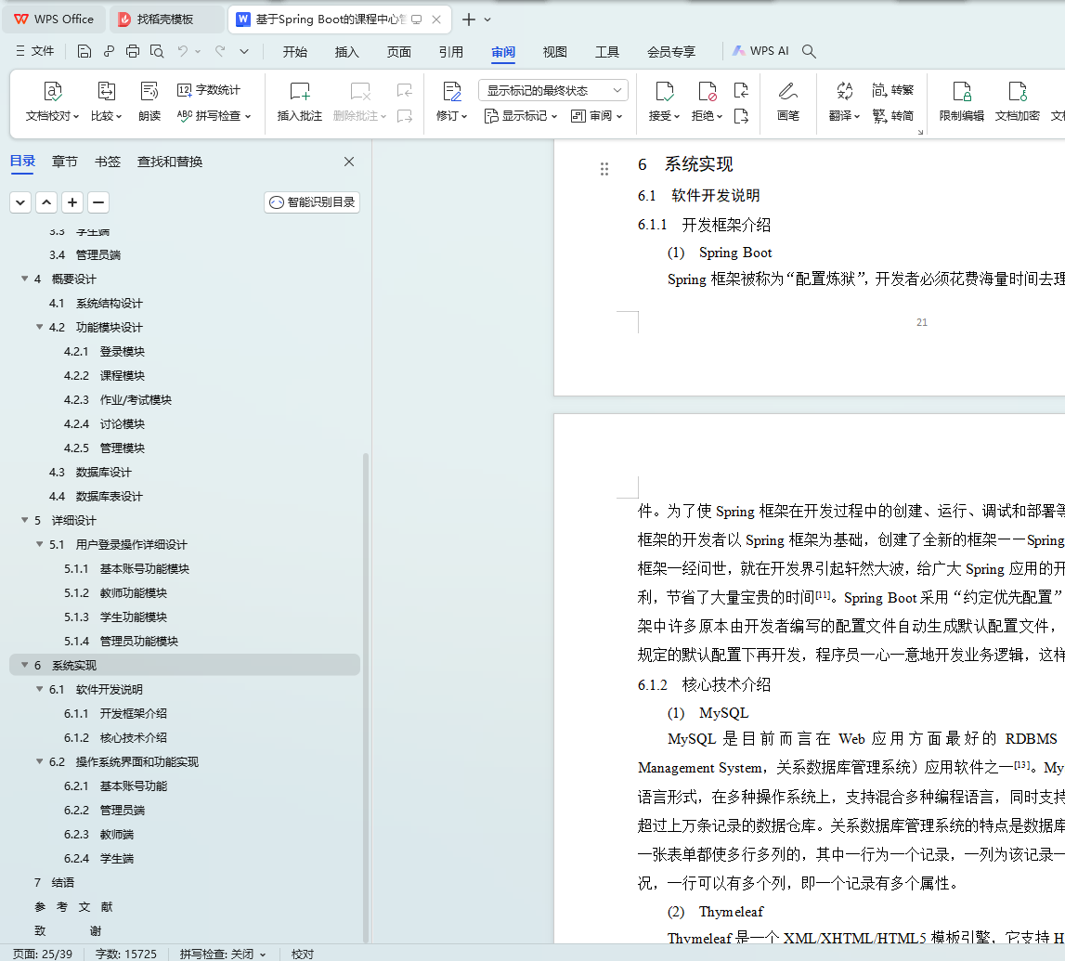1065x961 pixels.
Task: Click the save icon in quick toolbar
Action: pyautogui.click(x=84, y=52)
